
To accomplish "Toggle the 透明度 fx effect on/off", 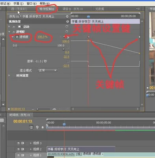I will (14, 32).
